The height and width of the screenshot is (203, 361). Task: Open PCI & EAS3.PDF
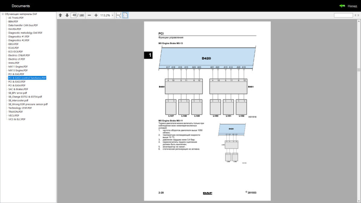coord(17,82)
